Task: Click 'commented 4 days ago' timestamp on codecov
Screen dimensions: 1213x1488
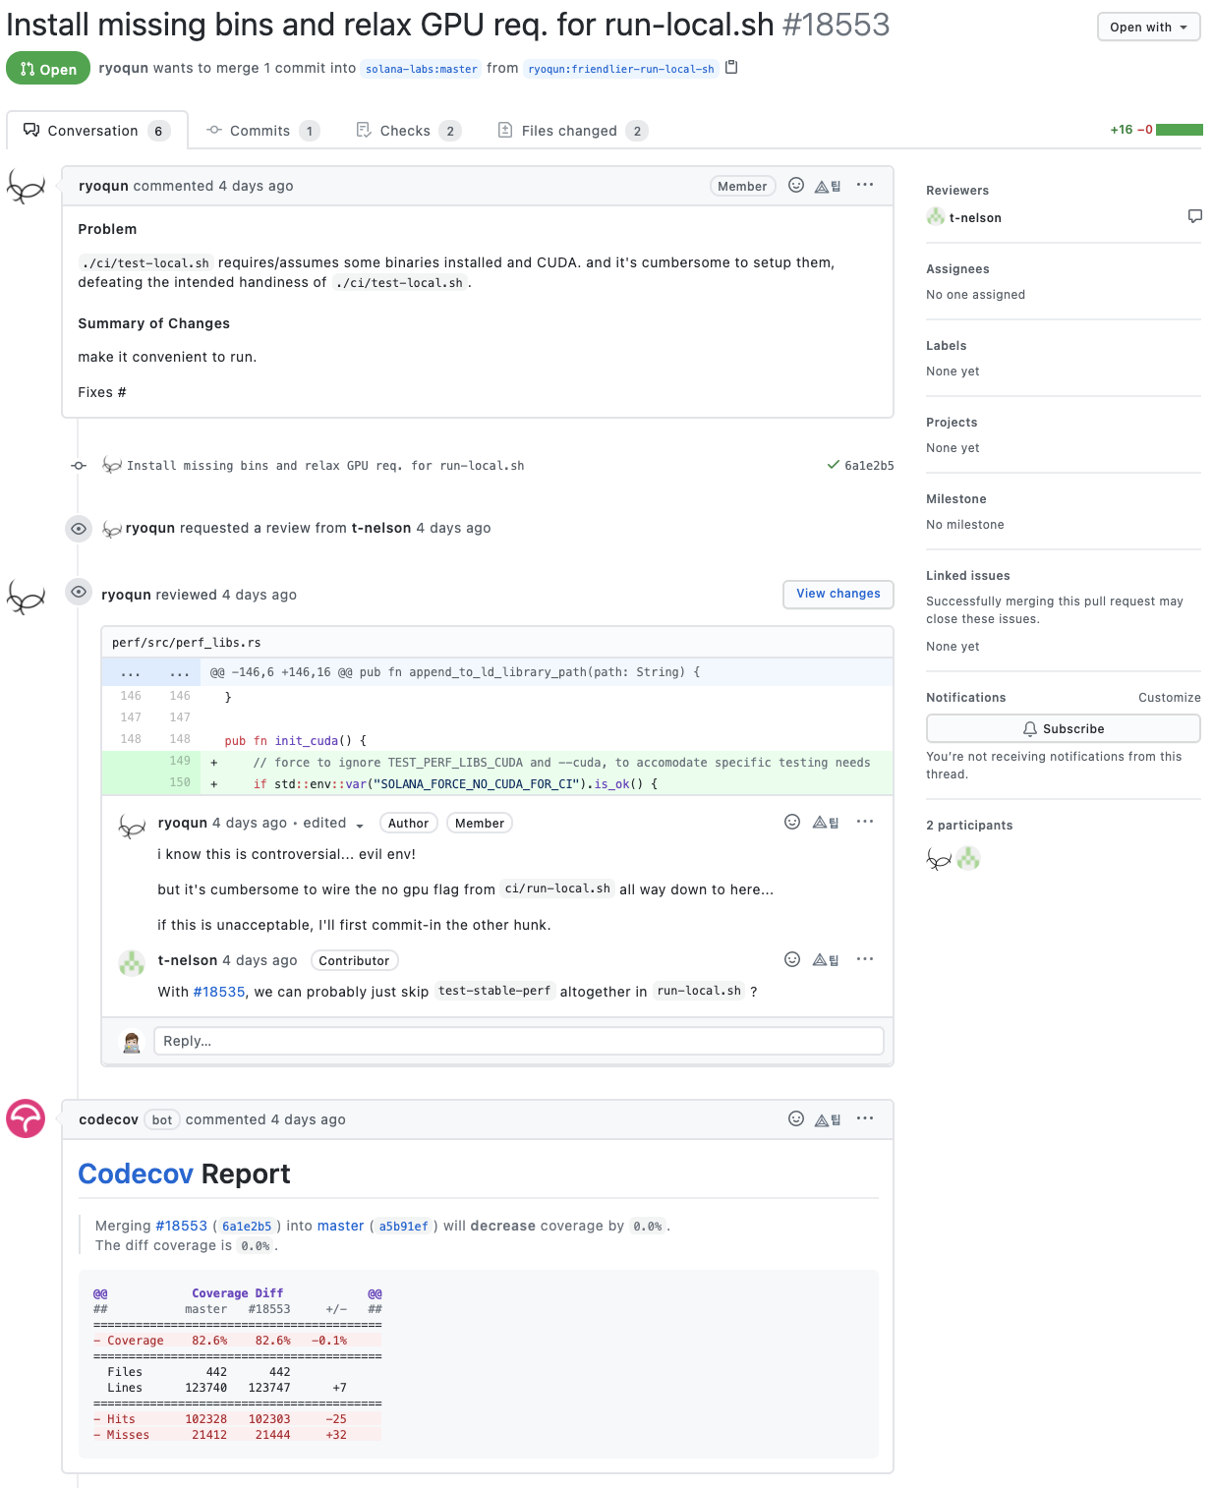Action: pos(265,1119)
